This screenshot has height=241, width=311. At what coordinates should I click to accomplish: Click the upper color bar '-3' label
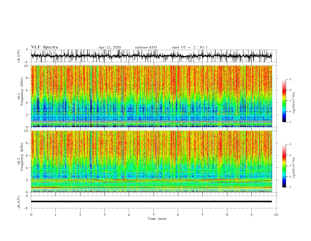point(290,79)
